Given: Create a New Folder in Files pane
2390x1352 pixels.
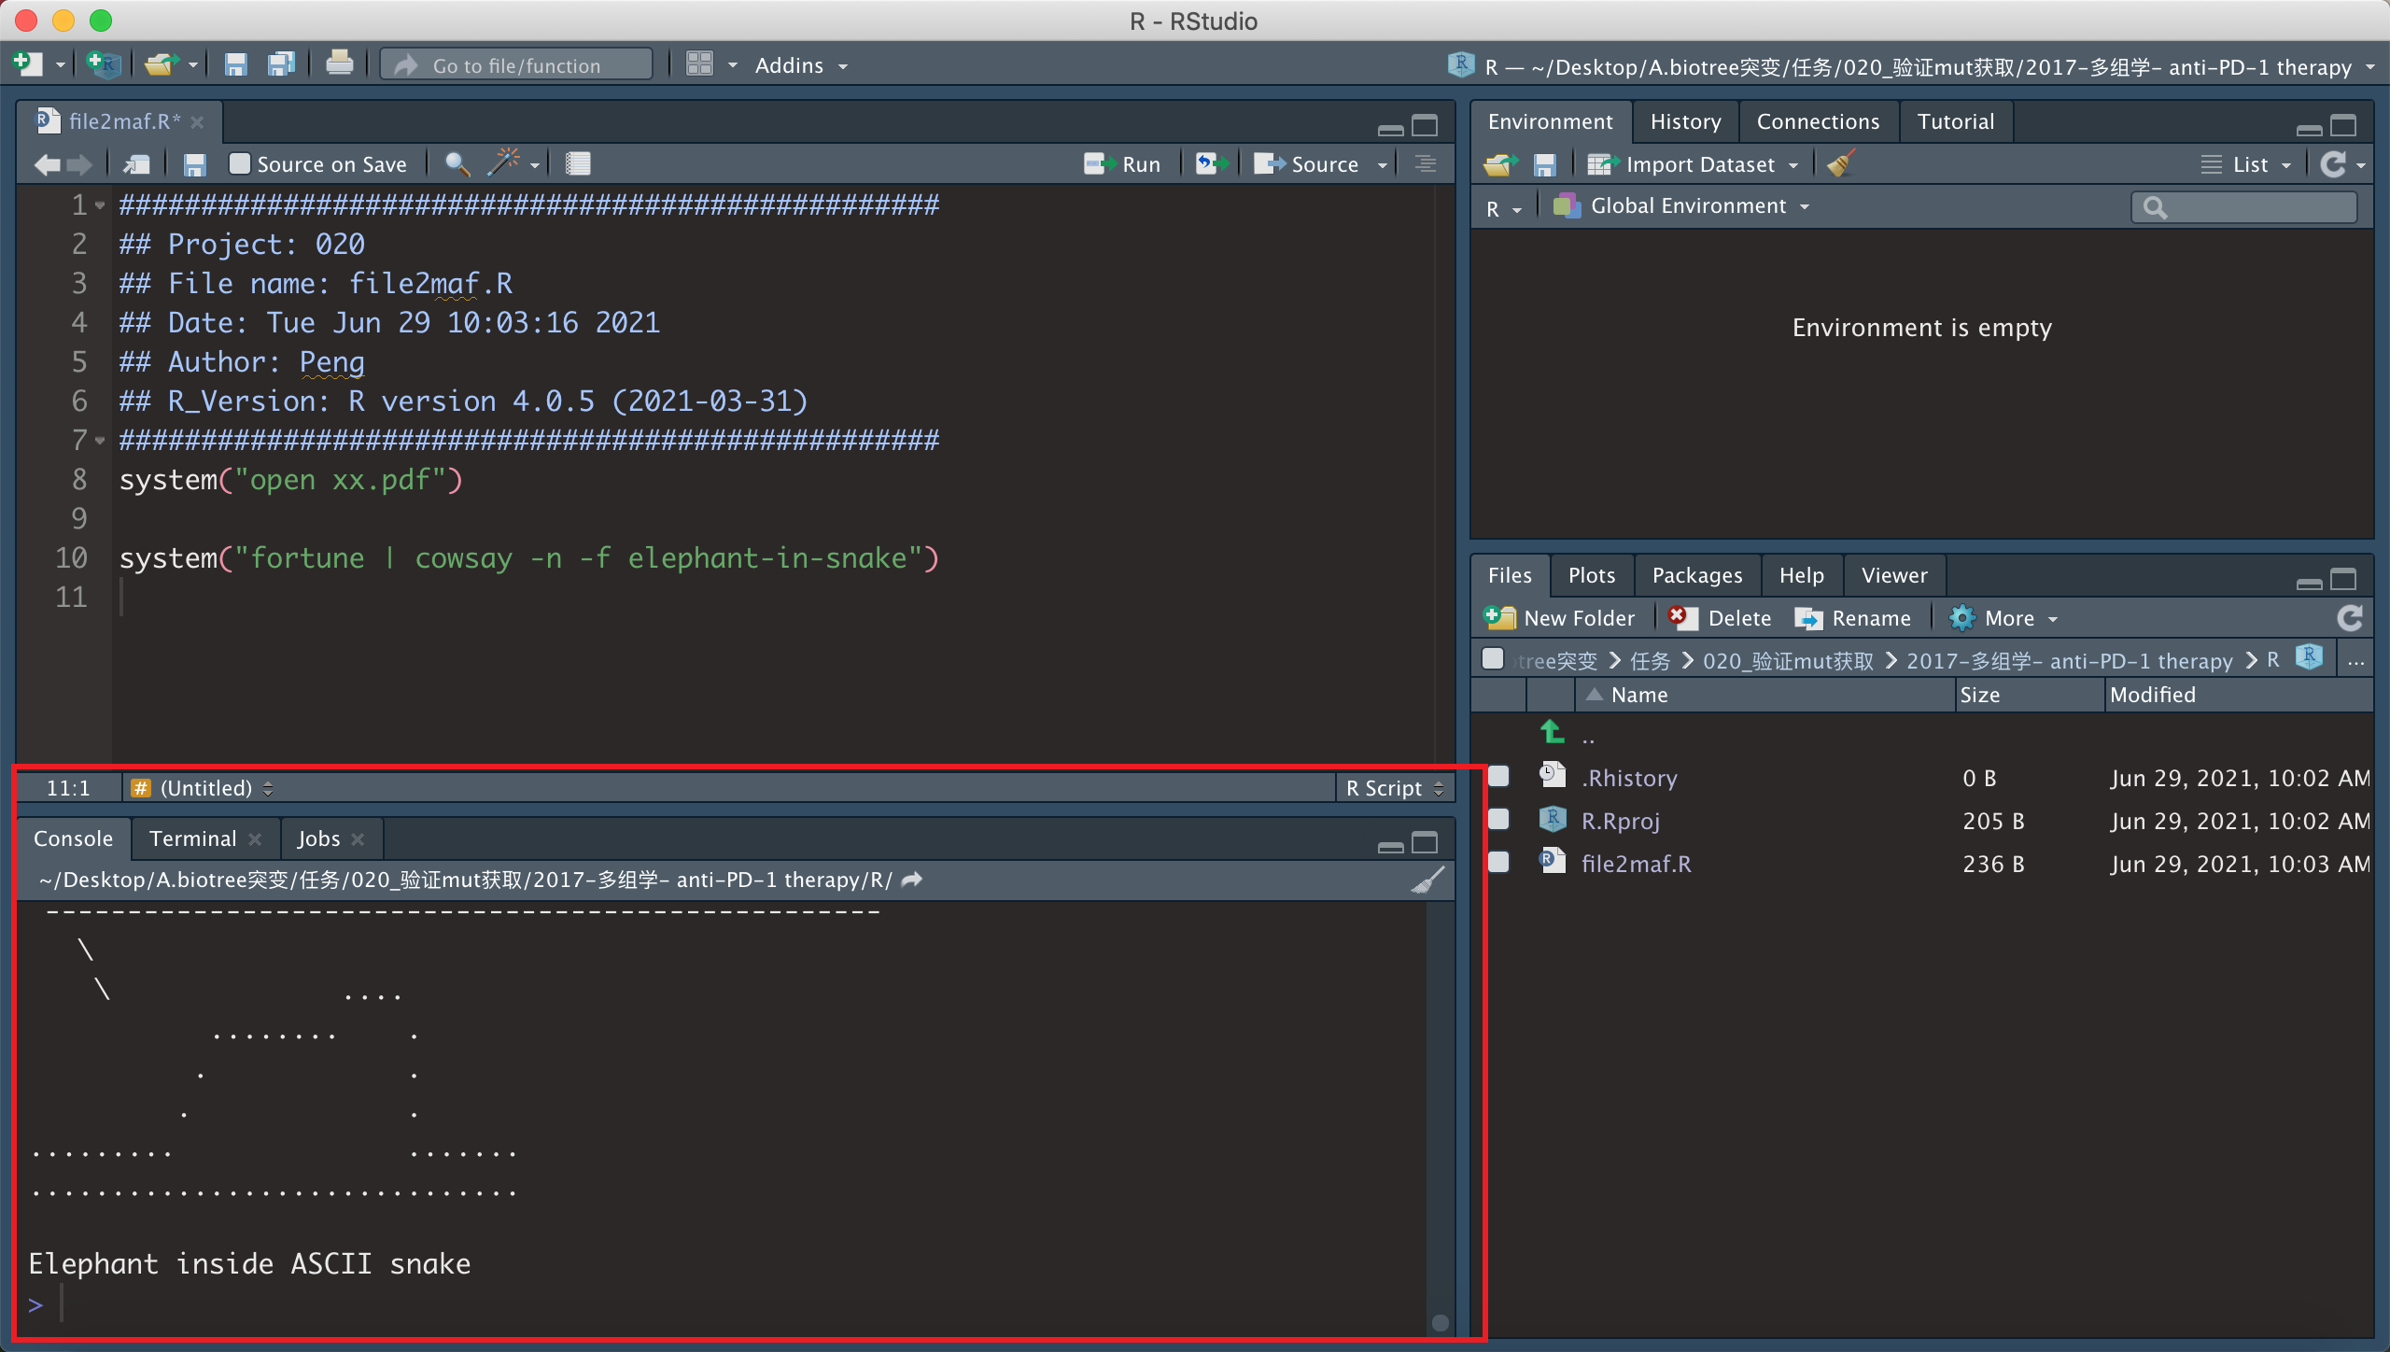Looking at the screenshot, I should [1559, 618].
